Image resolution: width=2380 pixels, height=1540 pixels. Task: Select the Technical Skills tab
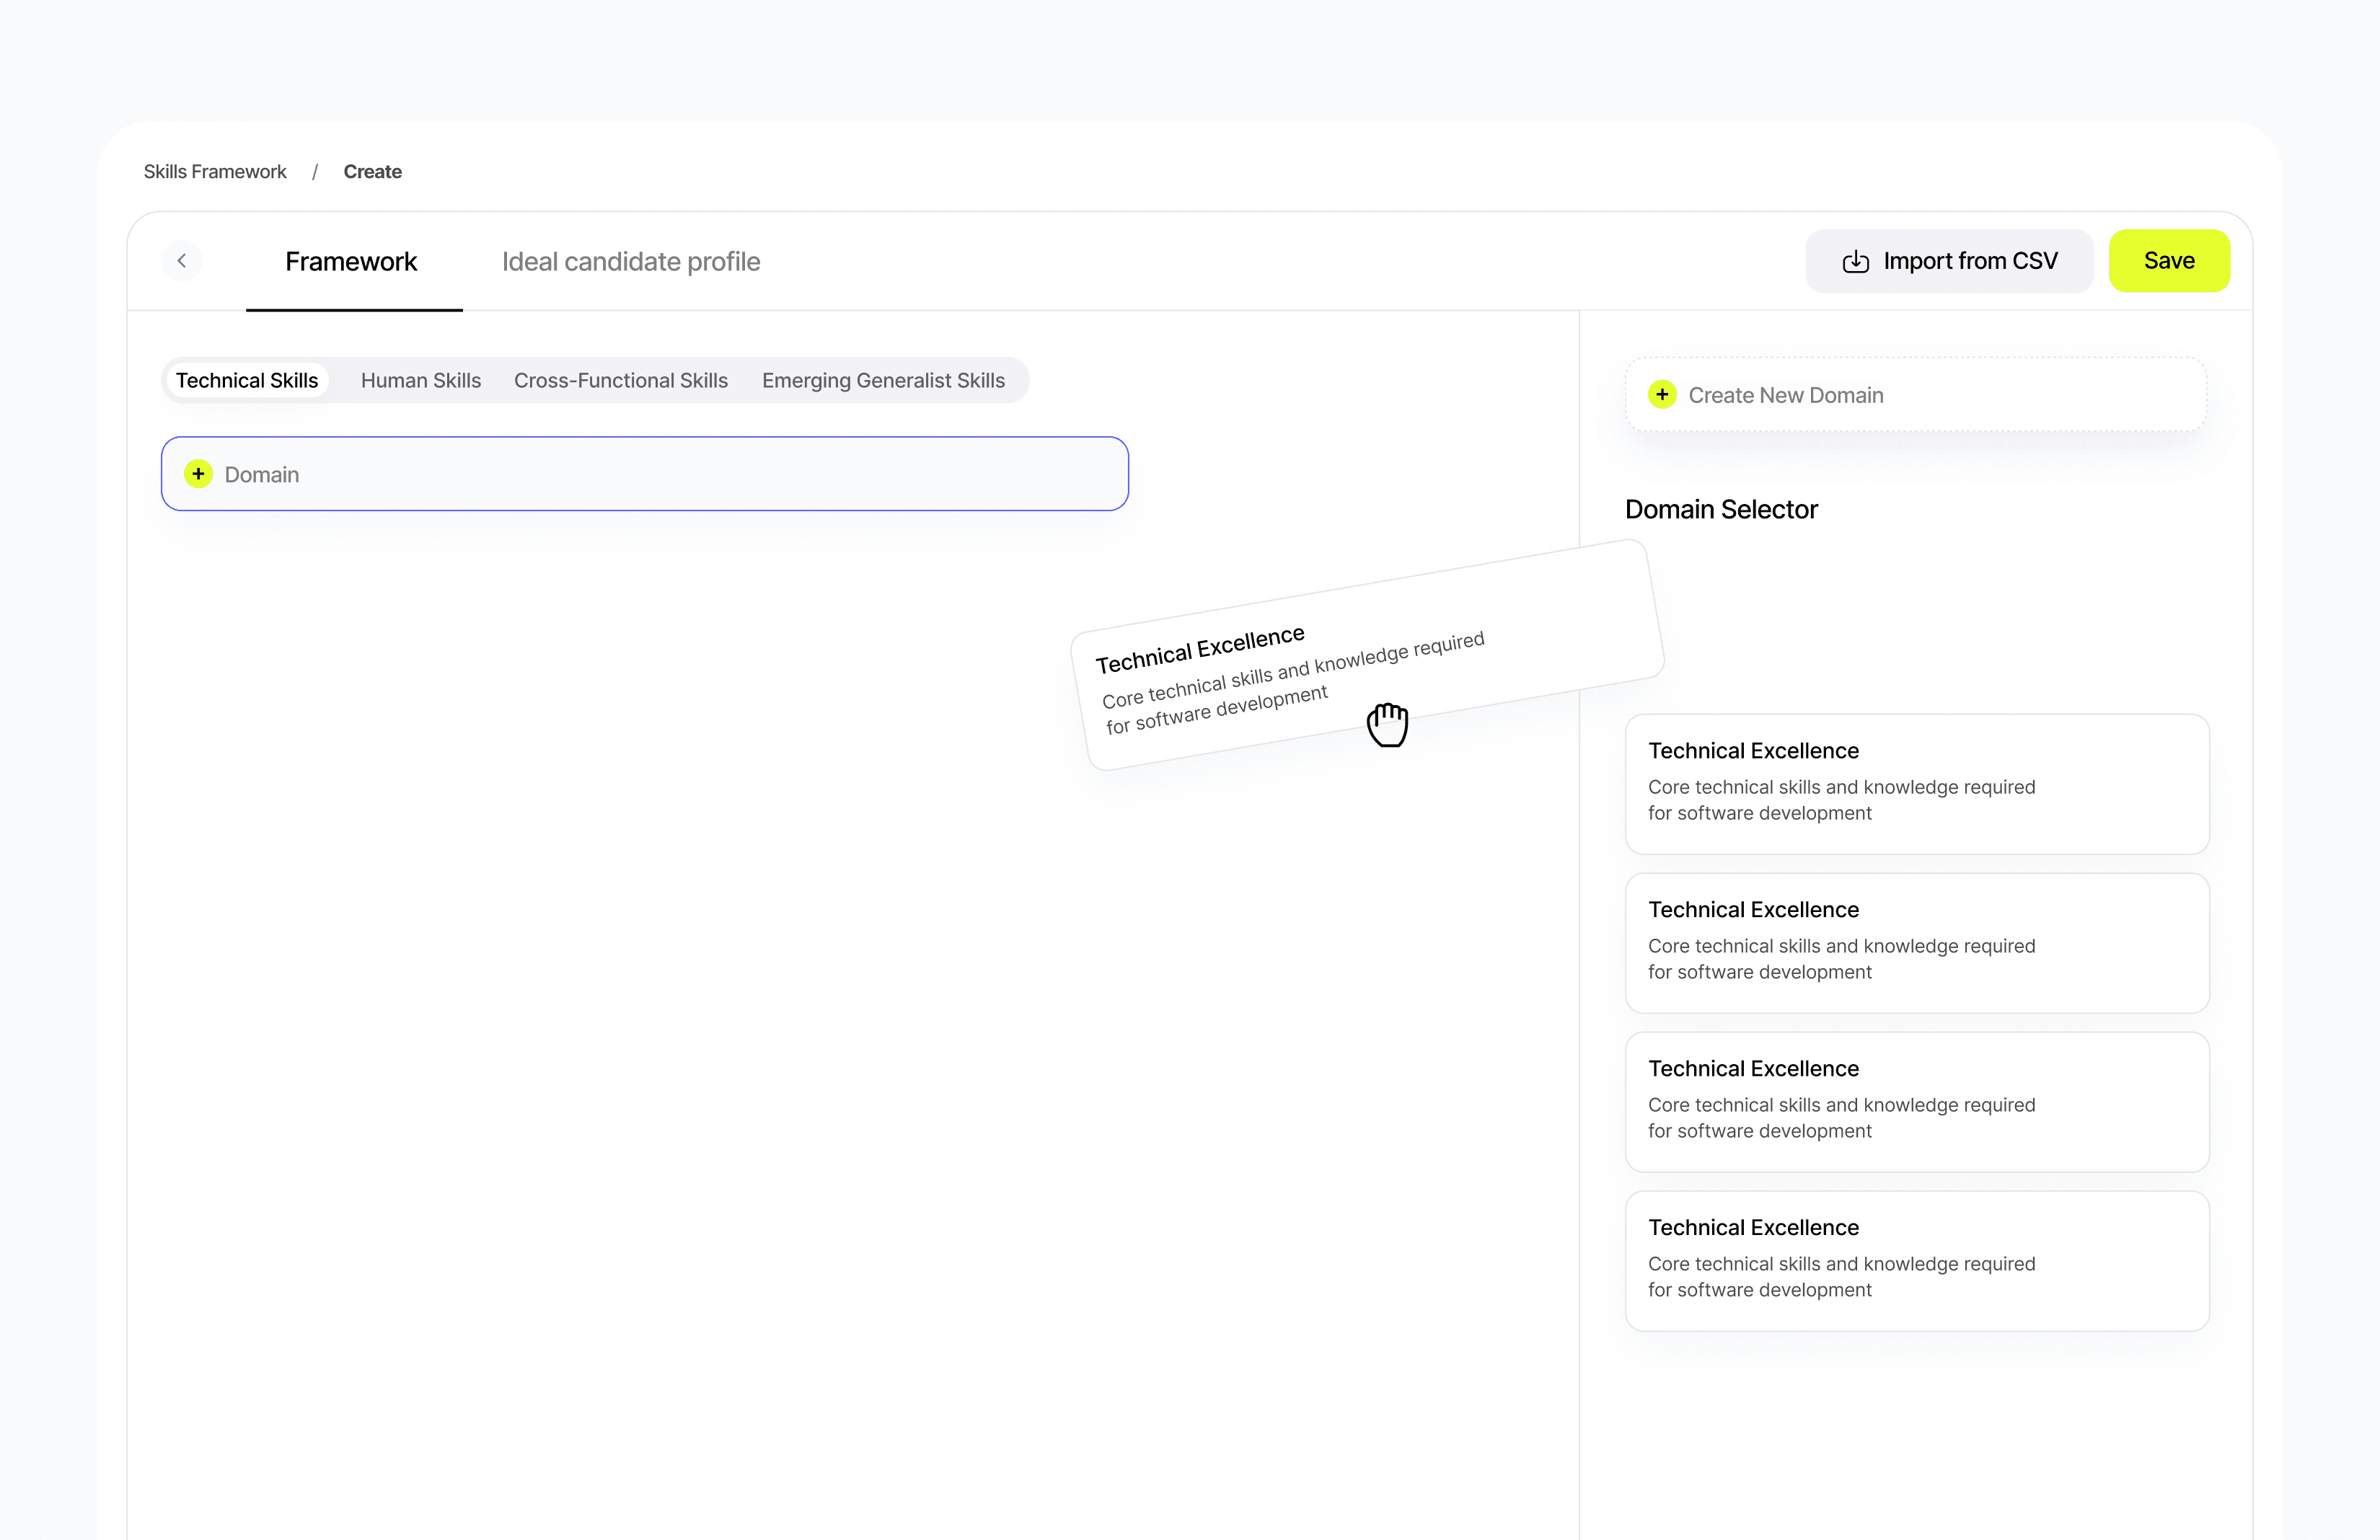pos(247,380)
